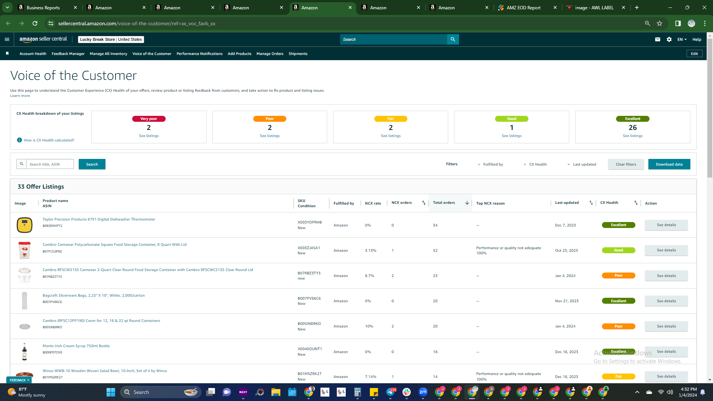Expand the Last updated filter dropdown
This screenshot has width=713, height=401.
pyautogui.click(x=582, y=164)
